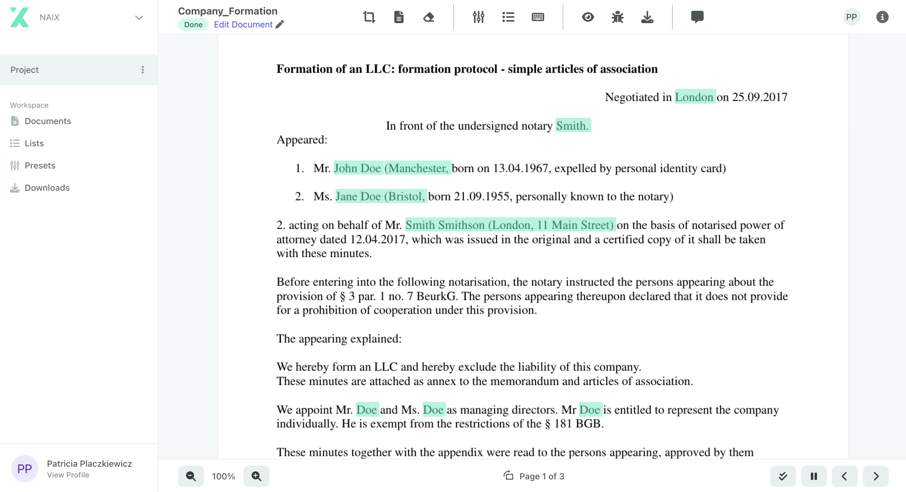Screen dimensions: 906x492
Task: Click the PP profile avatar bottom-left
Action: point(24,468)
